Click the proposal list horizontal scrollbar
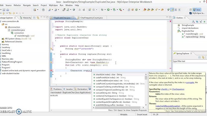This screenshot has width=207, height=116. (x=118, y=108)
